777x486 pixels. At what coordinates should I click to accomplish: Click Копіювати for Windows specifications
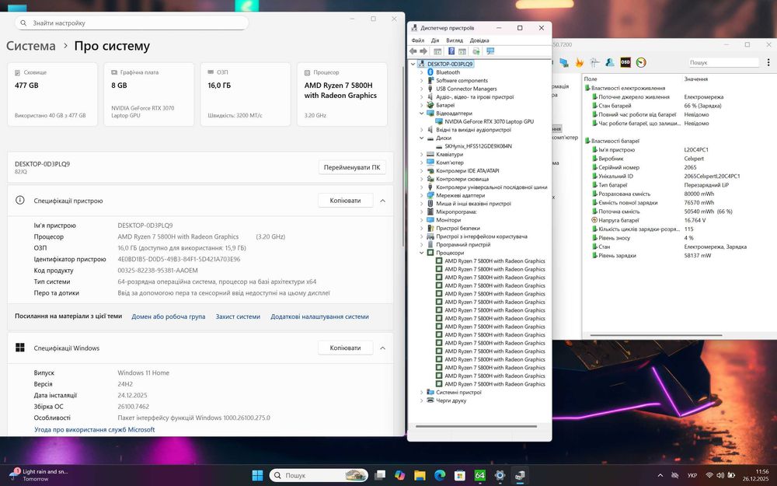346,348
